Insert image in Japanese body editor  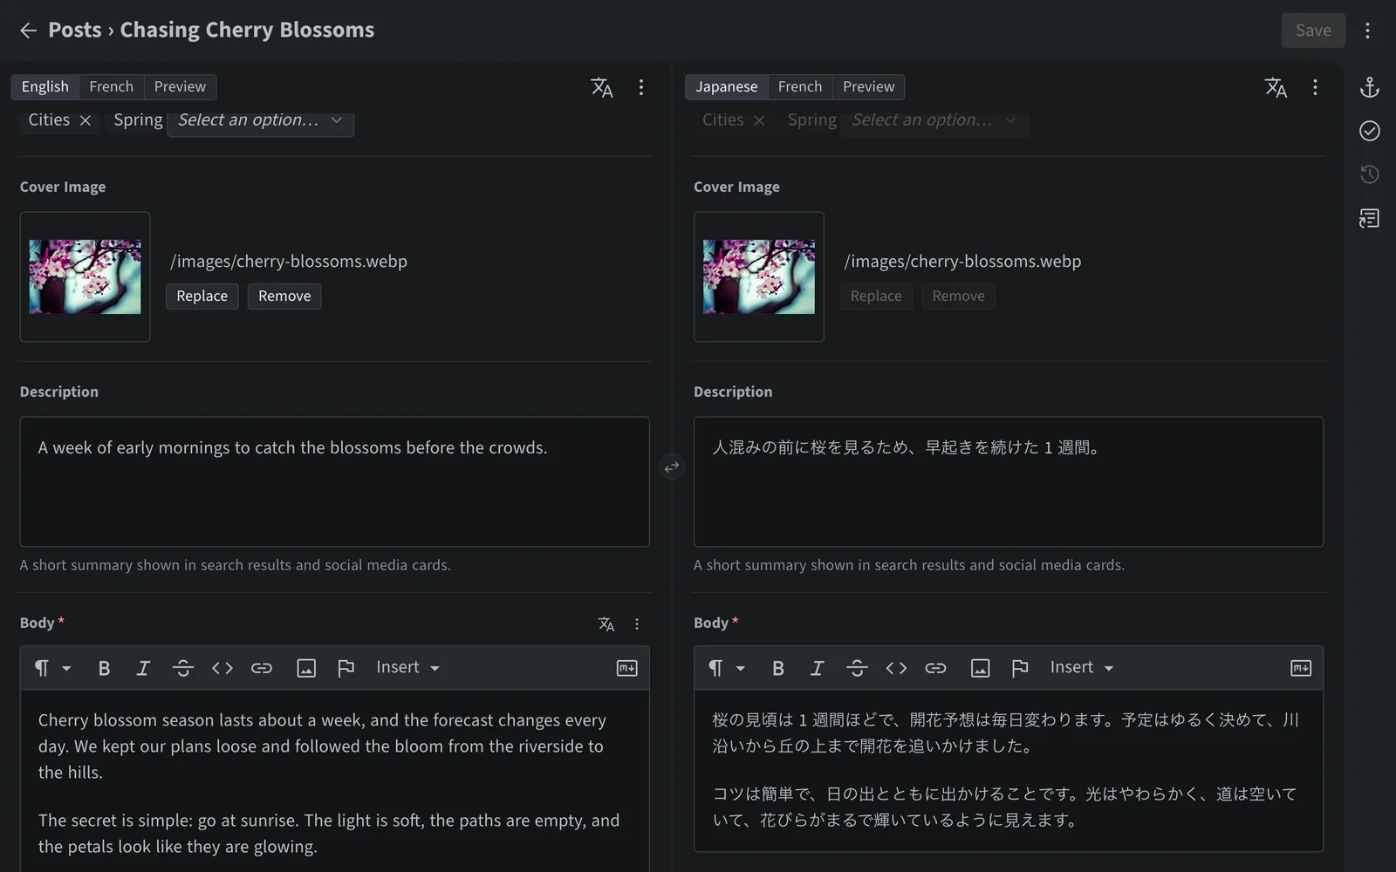[x=980, y=668]
